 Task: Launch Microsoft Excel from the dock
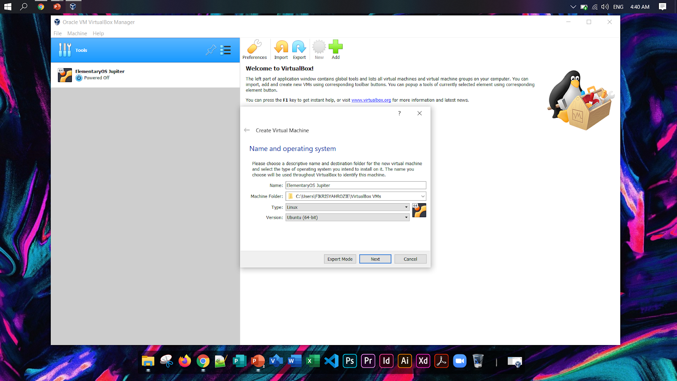click(x=313, y=361)
